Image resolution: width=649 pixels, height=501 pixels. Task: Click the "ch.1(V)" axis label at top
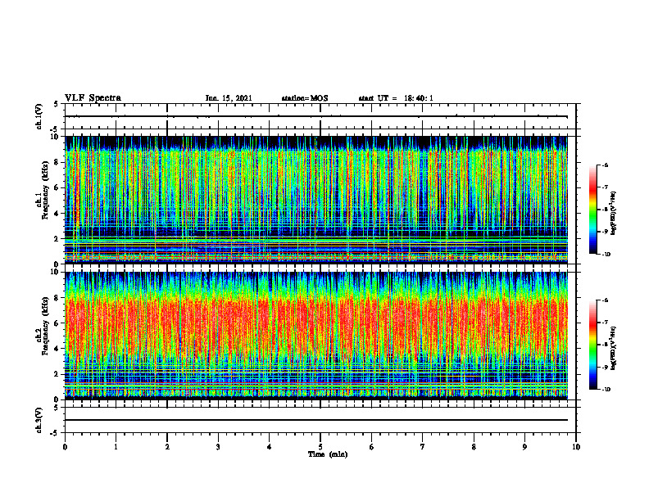point(39,116)
